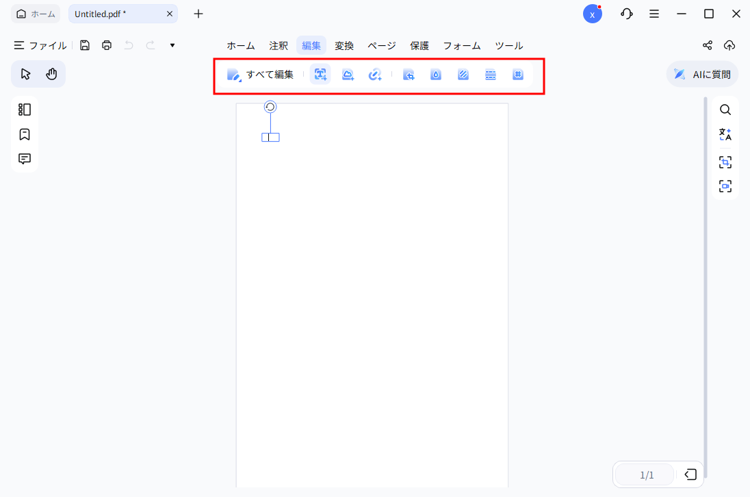
Task: Open the Watermark tool
Action: pos(436,74)
